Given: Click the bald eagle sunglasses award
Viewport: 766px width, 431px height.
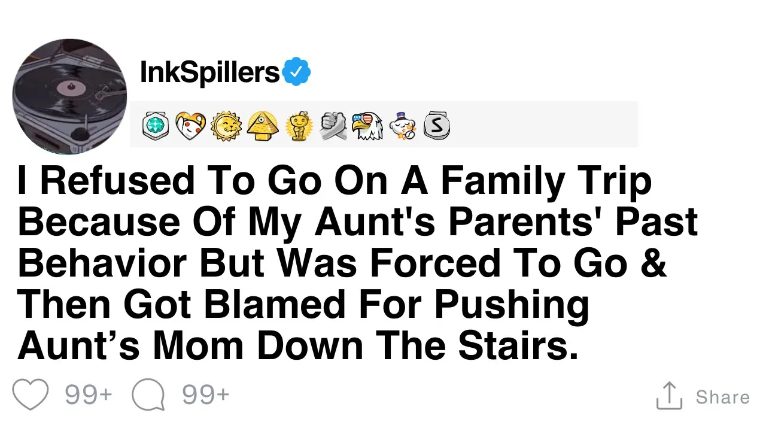Looking at the screenshot, I should [367, 126].
